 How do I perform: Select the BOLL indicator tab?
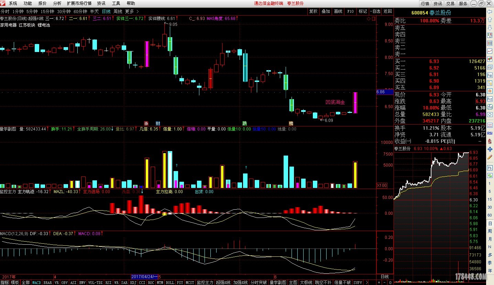(x=170, y=282)
